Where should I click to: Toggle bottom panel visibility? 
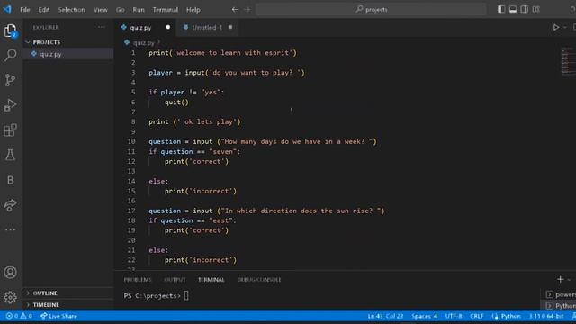(513, 10)
